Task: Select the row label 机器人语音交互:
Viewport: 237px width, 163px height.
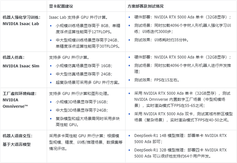Action: coord(17,136)
